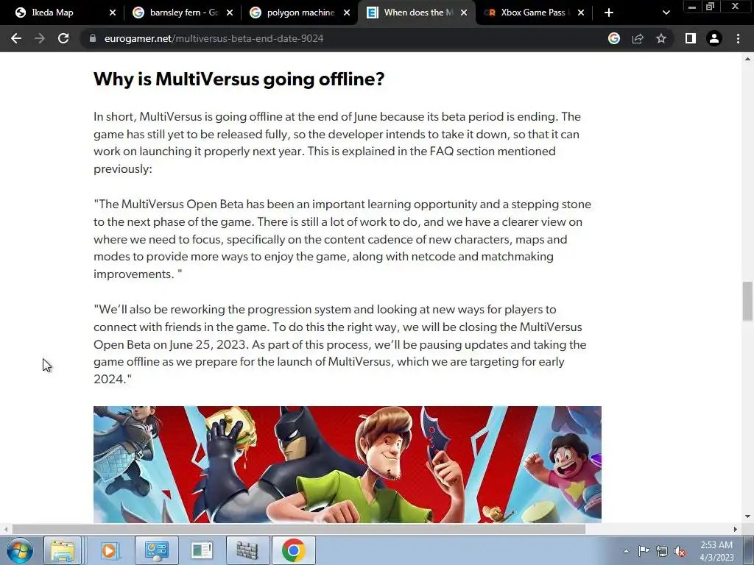Click the MultiVersus characters banner image
This screenshot has height=565, width=754.
point(348,464)
